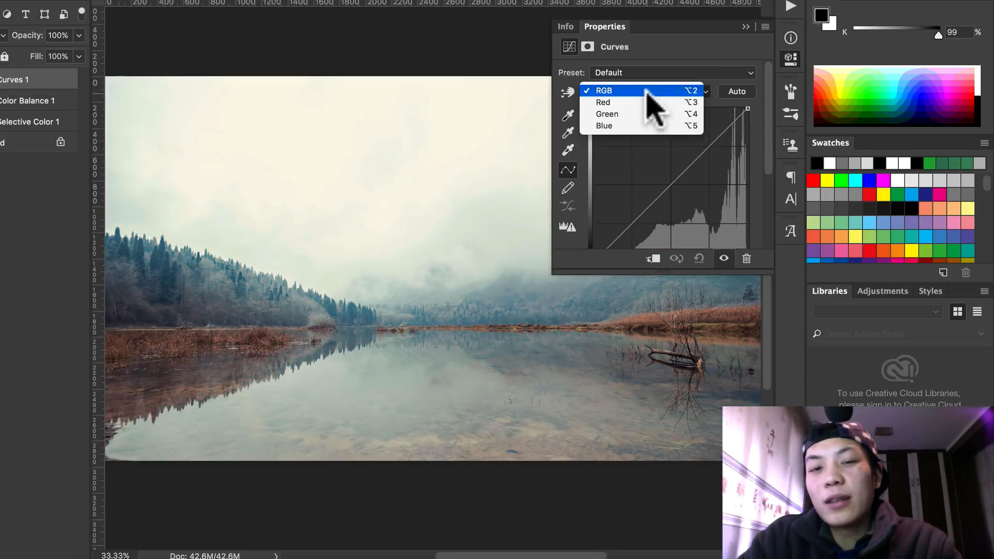Switch to the Adjustments tab

click(x=882, y=291)
